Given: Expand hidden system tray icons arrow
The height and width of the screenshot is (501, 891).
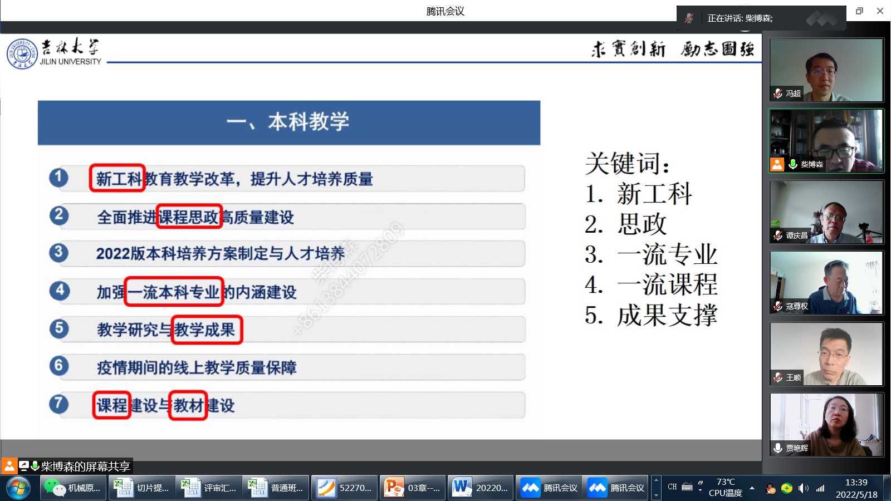Looking at the screenshot, I should [x=752, y=488].
